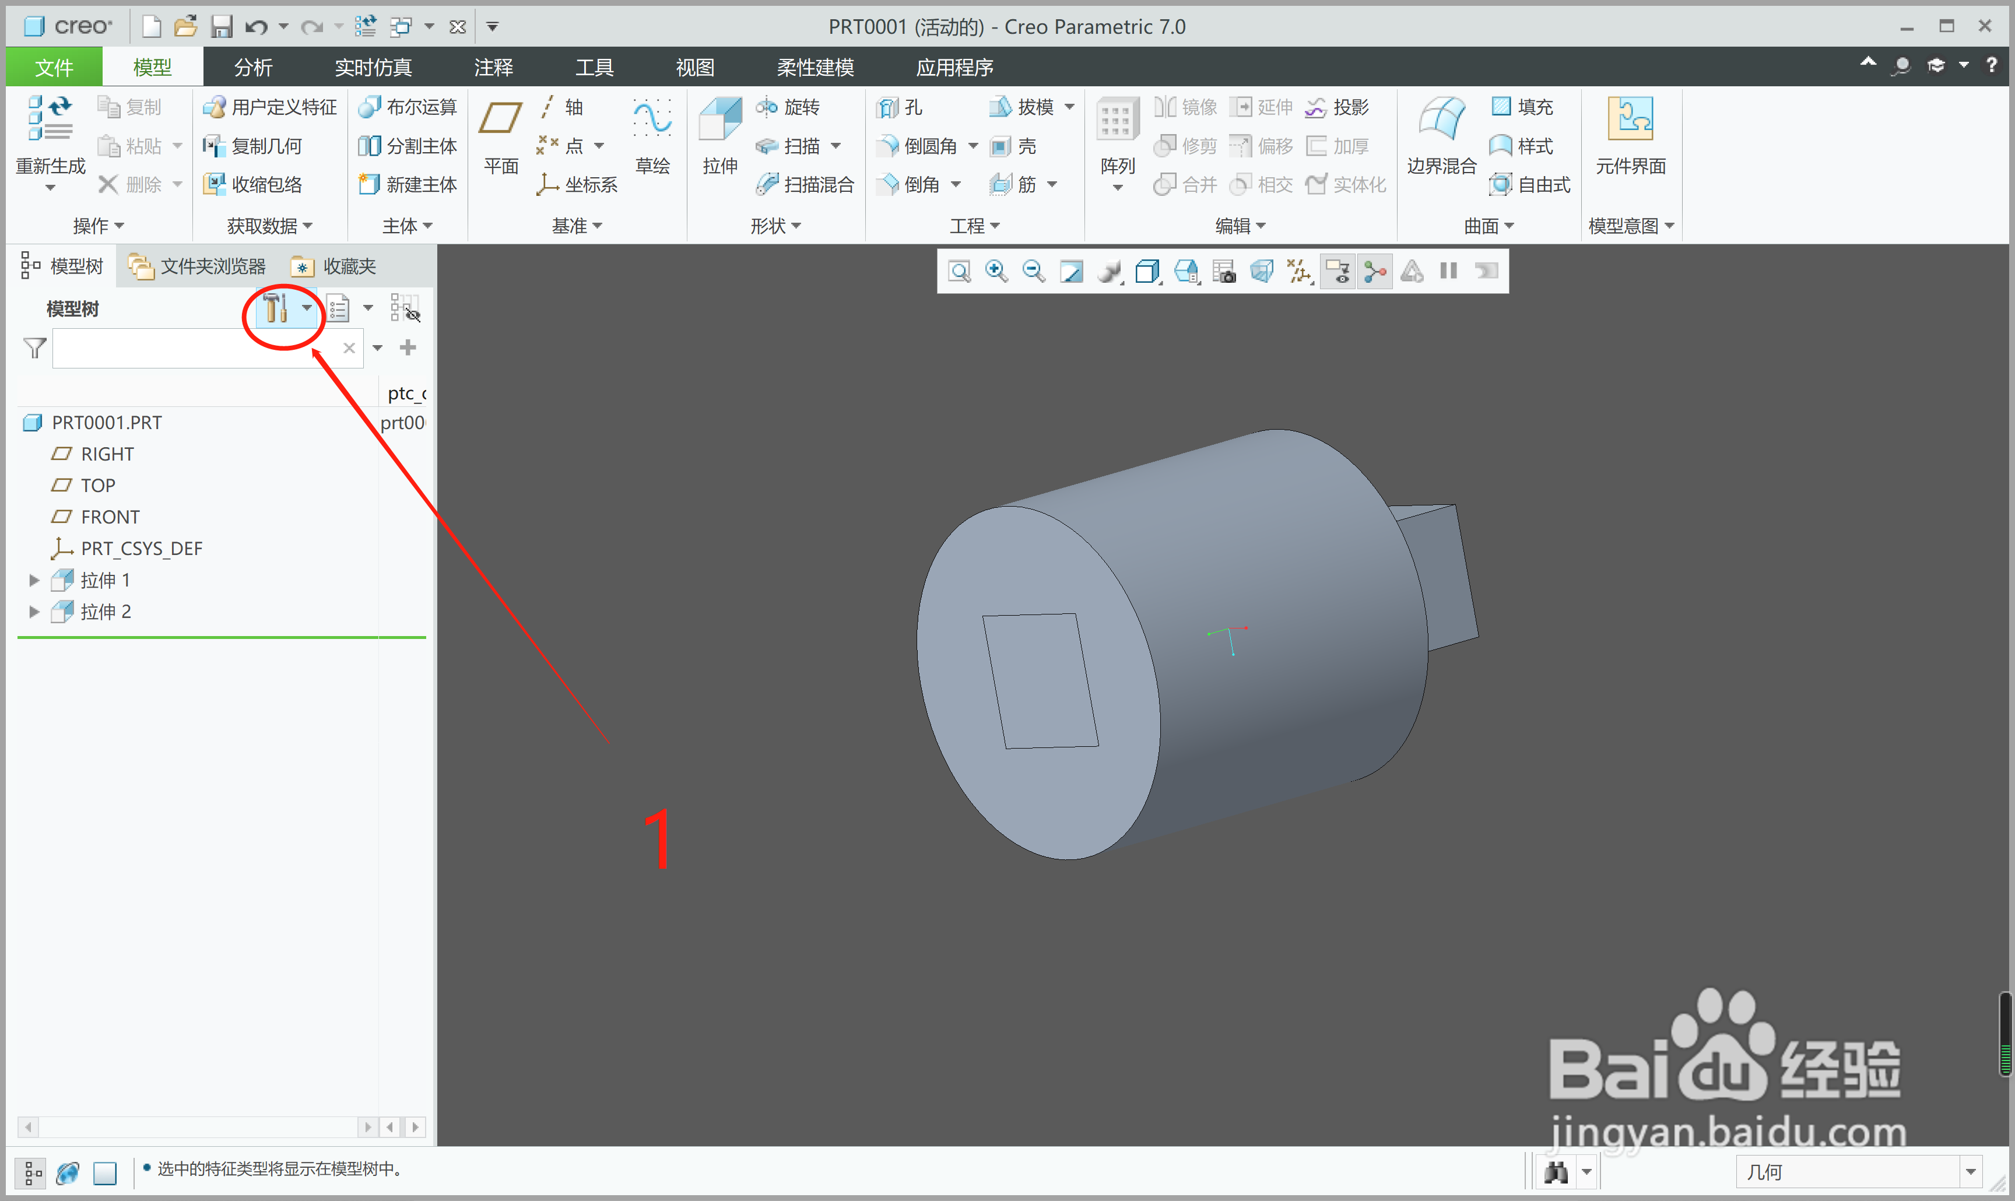Click the Open folder icon in quick access
This screenshot has width=2015, height=1201.
click(x=186, y=27)
